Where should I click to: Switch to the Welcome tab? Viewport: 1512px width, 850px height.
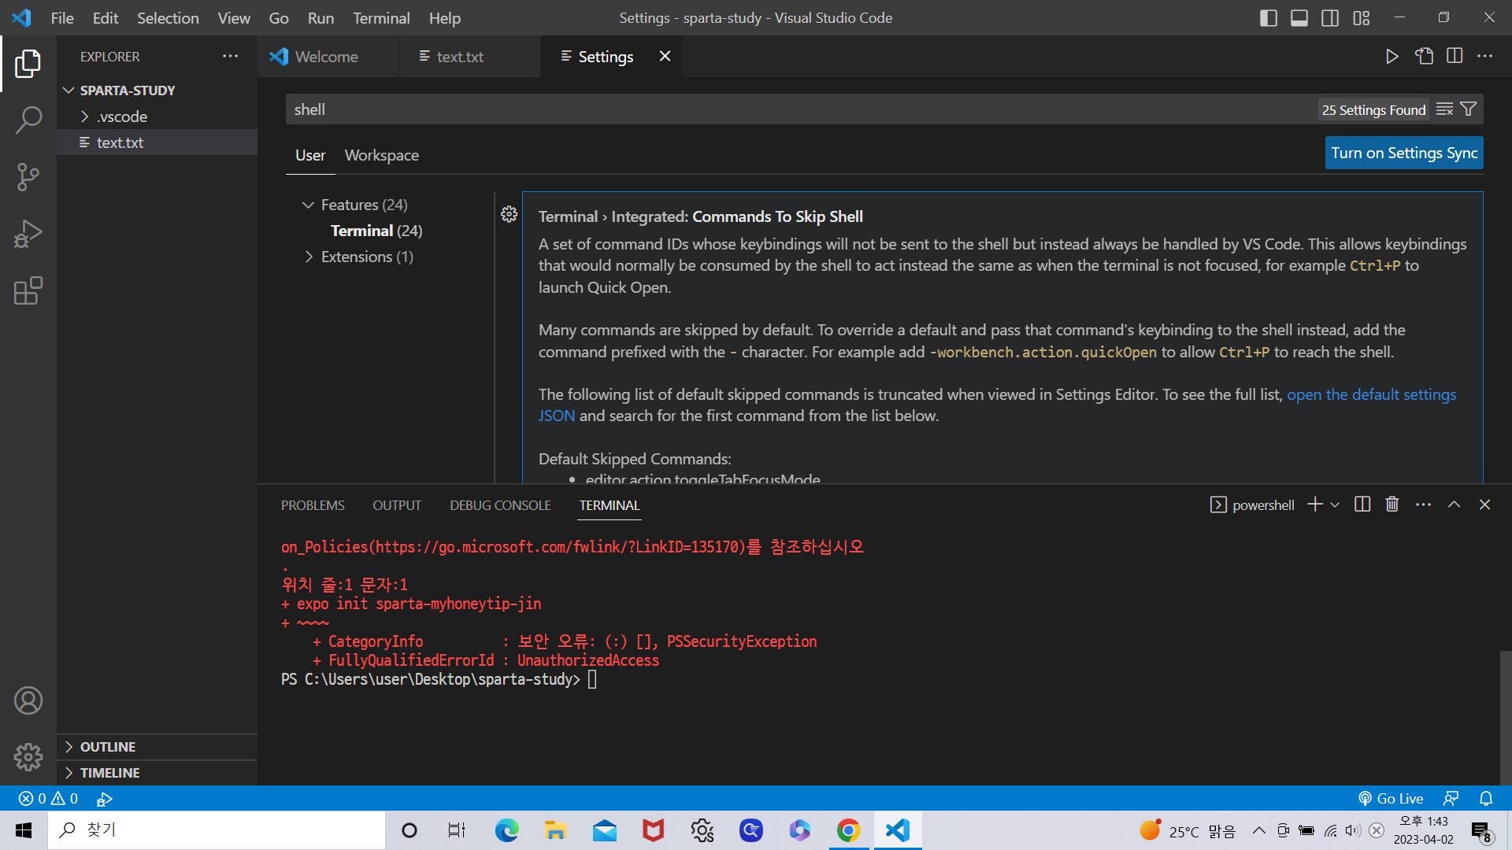click(x=328, y=56)
